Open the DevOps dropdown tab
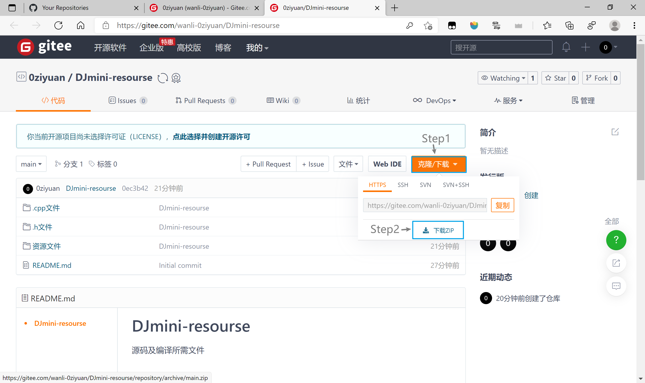This screenshot has width=645, height=383. [434, 100]
